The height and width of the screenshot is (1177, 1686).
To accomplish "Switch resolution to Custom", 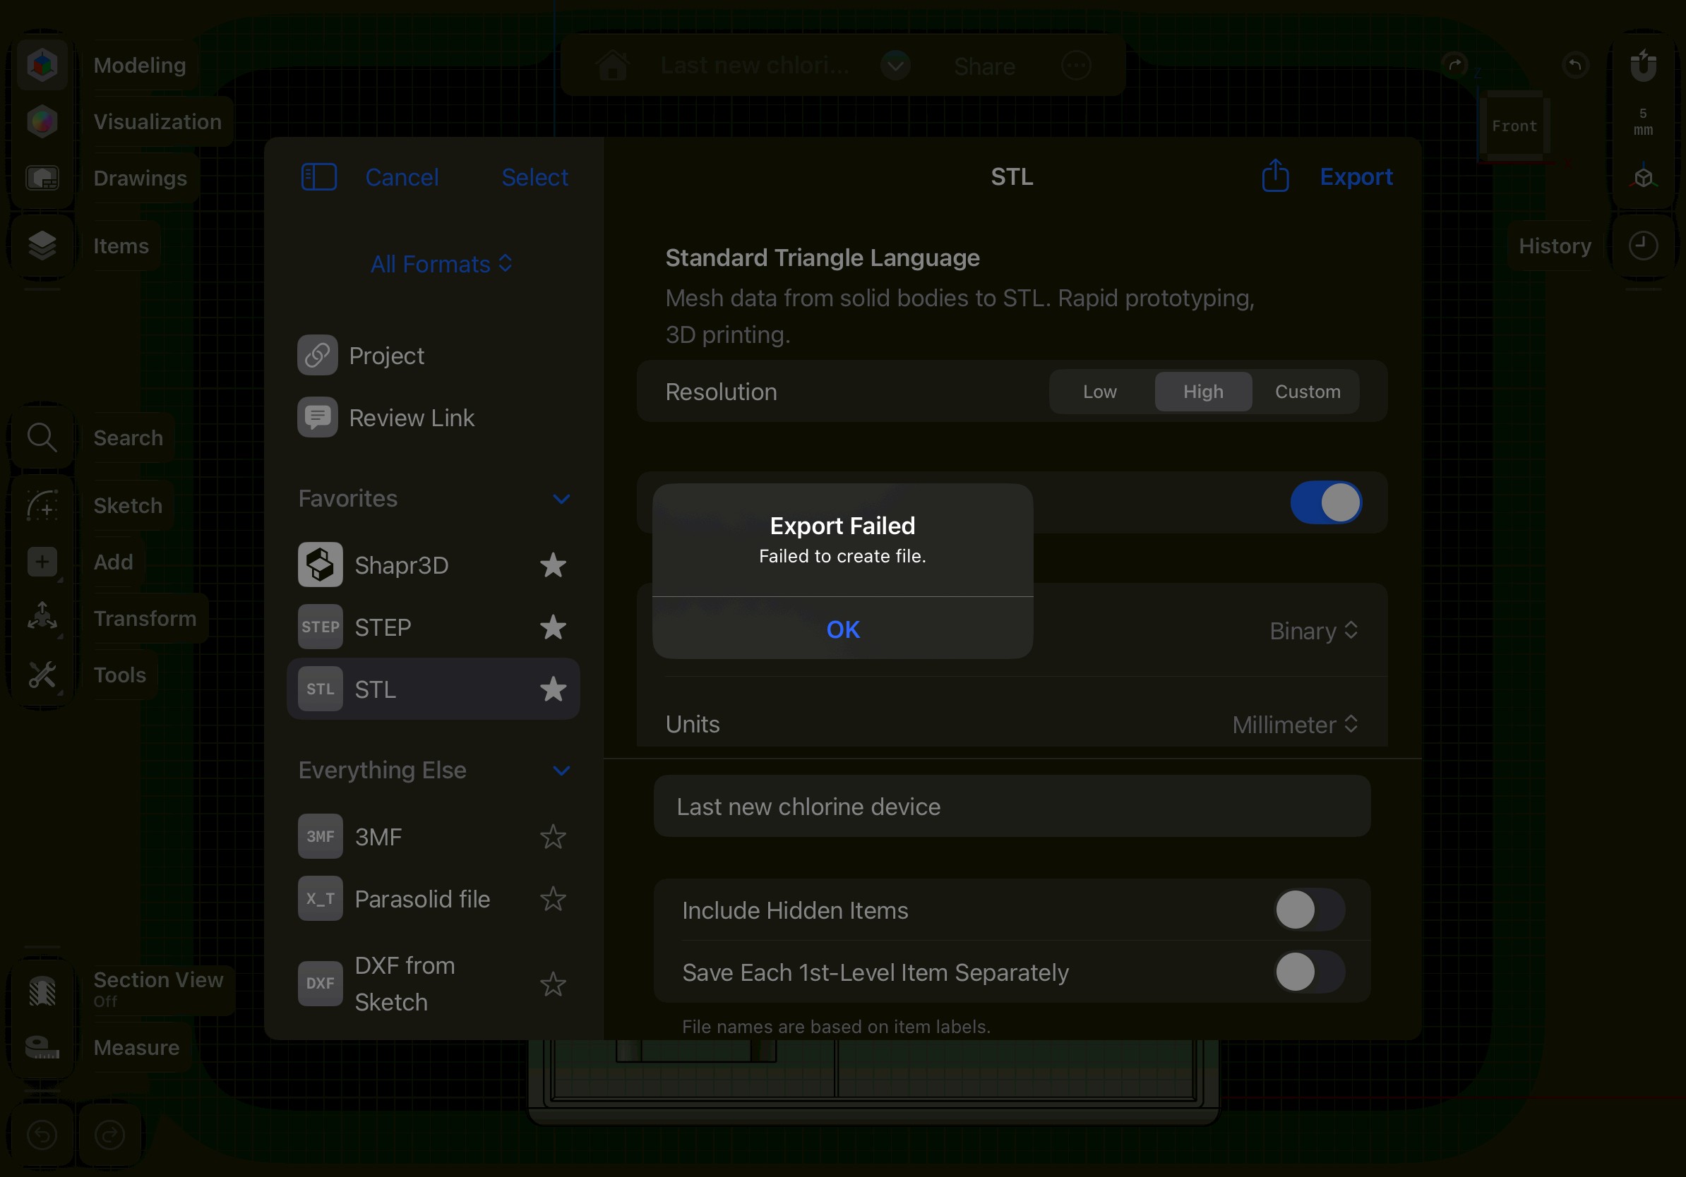I will 1307,392.
